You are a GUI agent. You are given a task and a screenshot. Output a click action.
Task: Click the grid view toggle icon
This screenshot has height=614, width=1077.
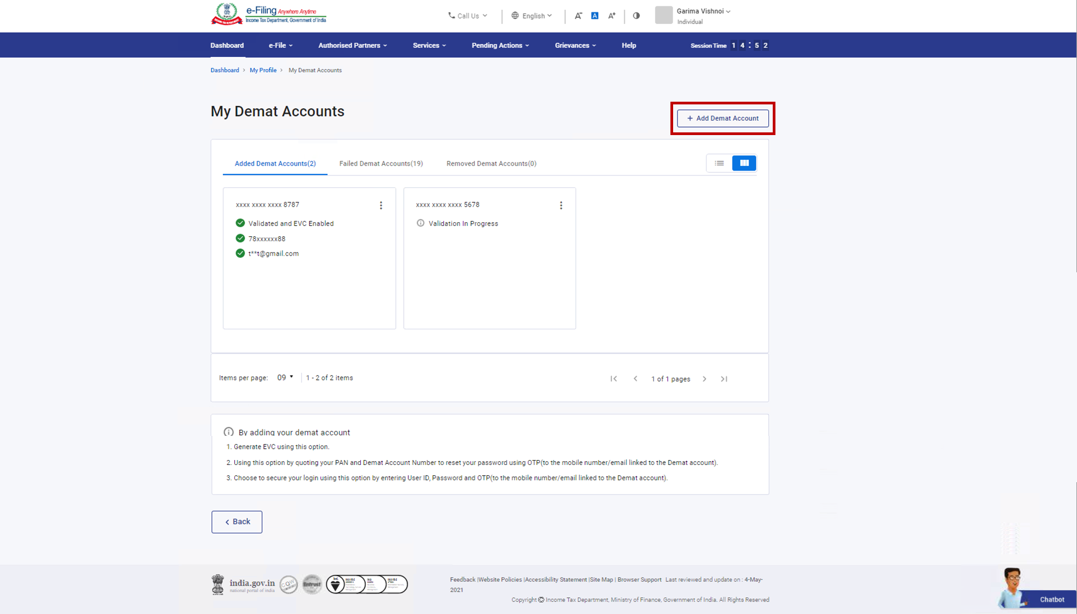[x=744, y=163]
